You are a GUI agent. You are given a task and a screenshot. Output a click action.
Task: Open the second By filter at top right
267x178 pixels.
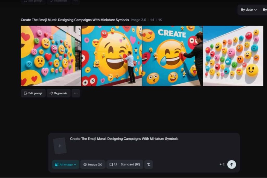pyautogui.click(x=264, y=10)
